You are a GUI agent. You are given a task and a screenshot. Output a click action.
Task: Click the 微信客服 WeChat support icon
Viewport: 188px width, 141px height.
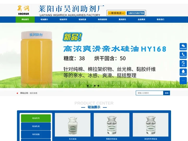pos(183,46)
